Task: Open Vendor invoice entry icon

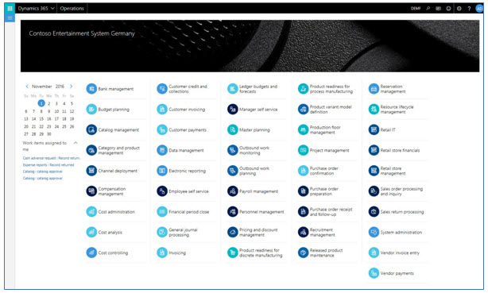Action: [x=374, y=253]
